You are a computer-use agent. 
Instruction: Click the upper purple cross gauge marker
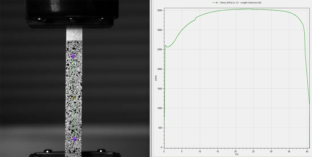[x=73, y=56]
